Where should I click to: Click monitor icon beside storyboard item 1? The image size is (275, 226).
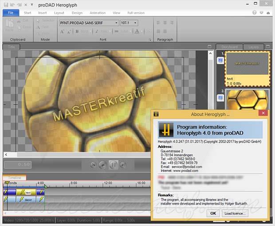pos(220,61)
